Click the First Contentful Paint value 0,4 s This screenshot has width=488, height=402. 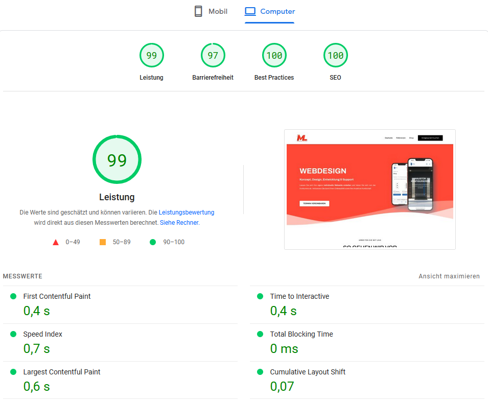[x=37, y=311]
